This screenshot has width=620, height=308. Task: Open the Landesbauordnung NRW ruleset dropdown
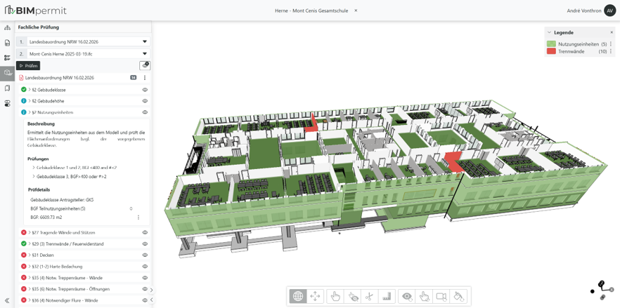[x=145, y=42]
